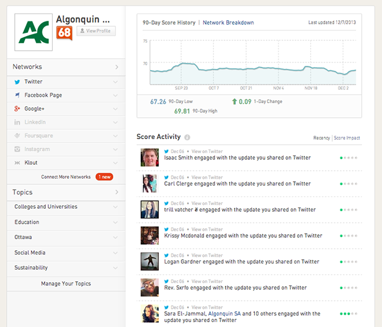Click Sara El-Jammal's avatar thumbnail

click(x=150, y=314)
